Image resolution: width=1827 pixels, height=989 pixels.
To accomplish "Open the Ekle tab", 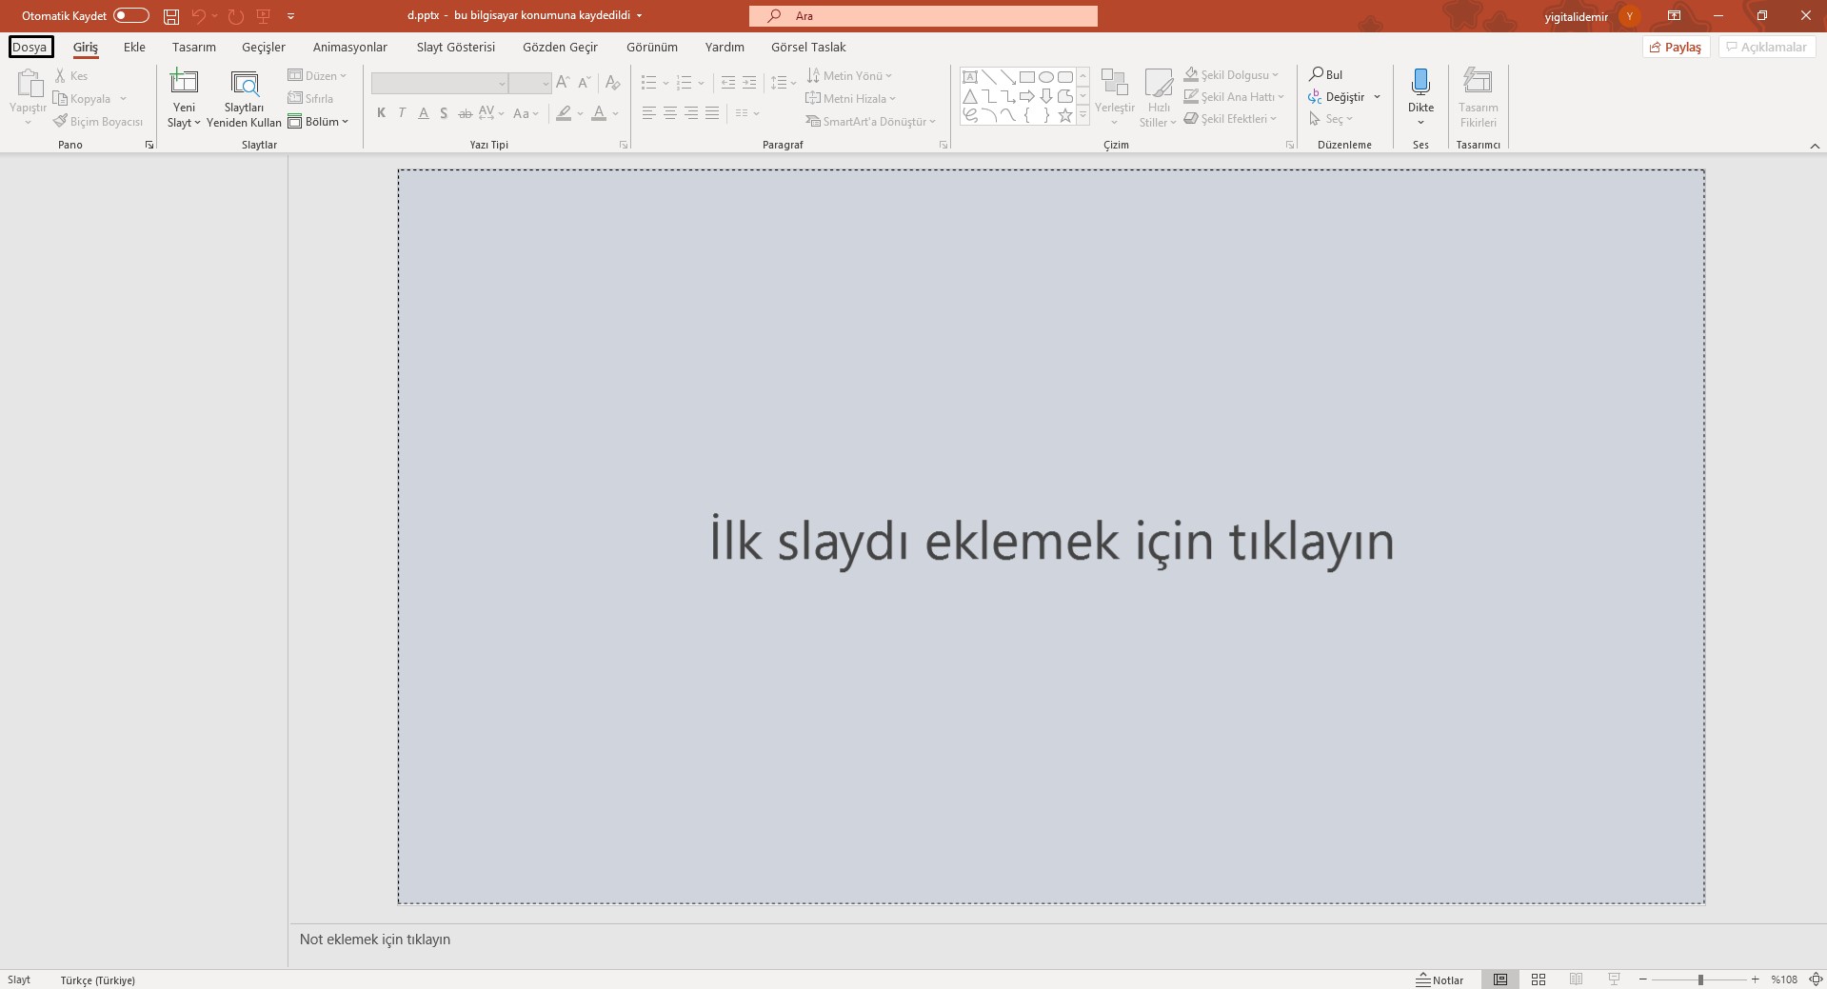I will point(134,47).
